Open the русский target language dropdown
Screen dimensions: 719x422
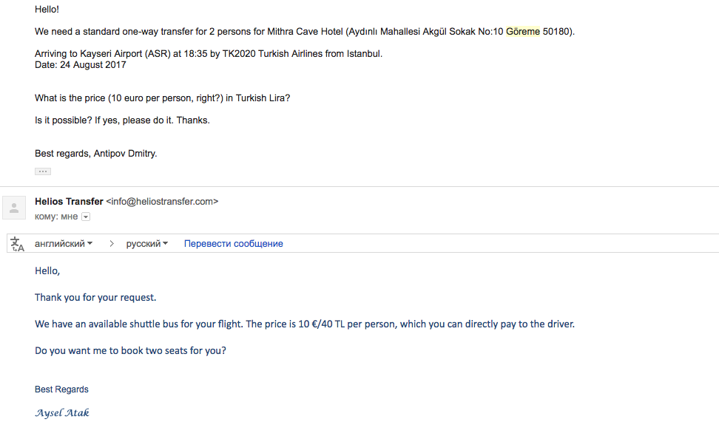click(146, 244)
